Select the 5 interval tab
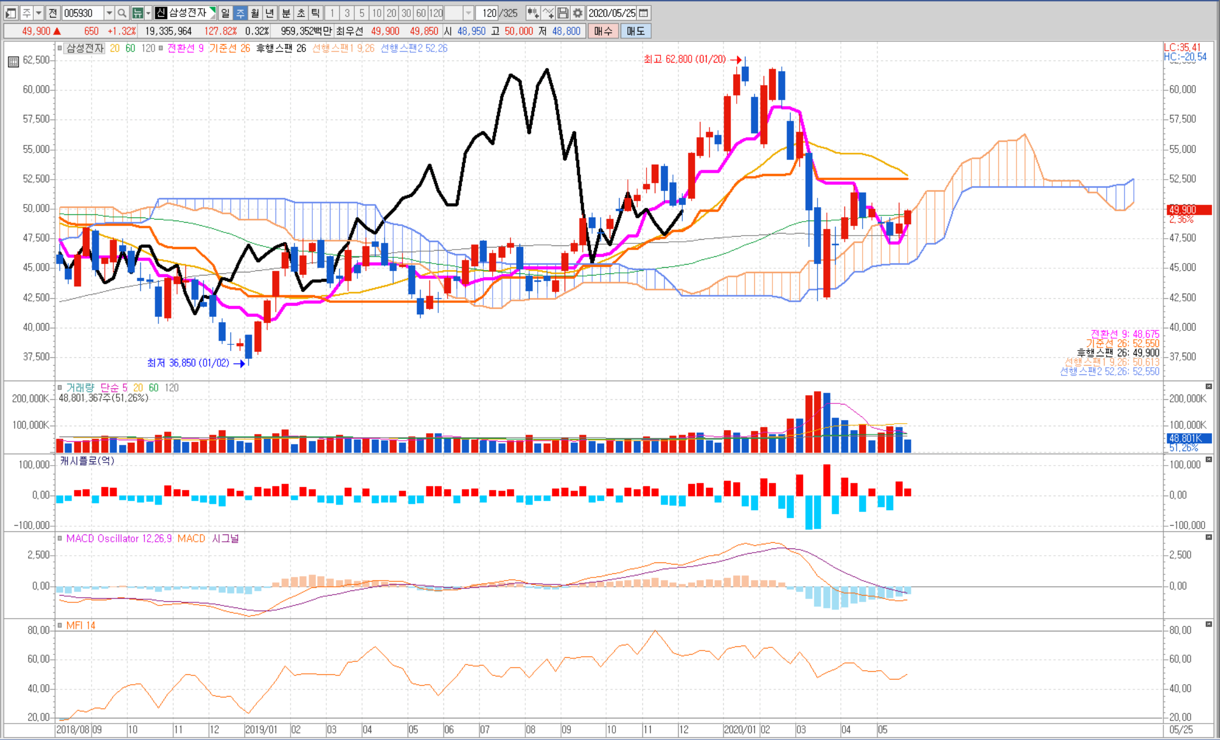Viewport: 1220px width, 740px height. (362, 13)
